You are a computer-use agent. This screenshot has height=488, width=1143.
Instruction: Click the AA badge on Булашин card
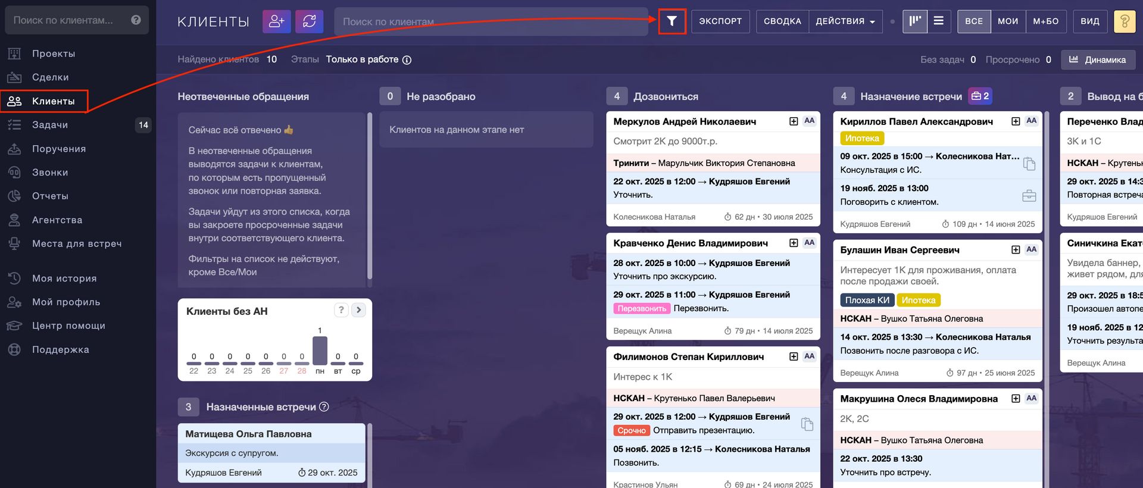coord(1032,250)
